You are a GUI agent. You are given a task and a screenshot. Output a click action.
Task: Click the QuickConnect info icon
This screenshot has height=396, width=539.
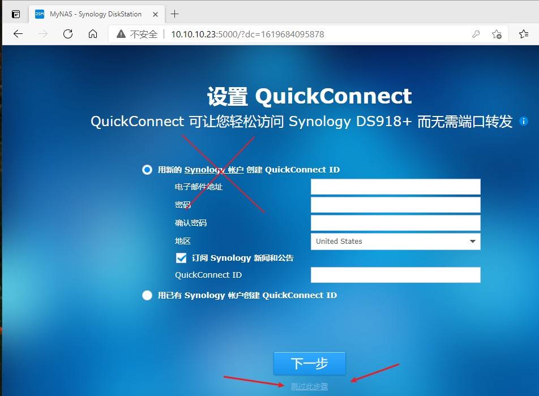[x=523, y=121]
